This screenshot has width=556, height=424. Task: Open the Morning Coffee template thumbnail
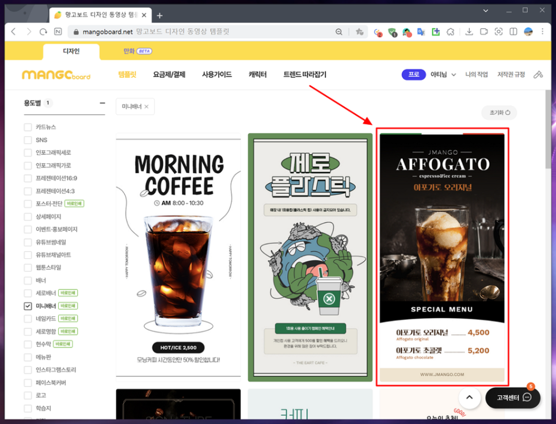pos(178,257)
